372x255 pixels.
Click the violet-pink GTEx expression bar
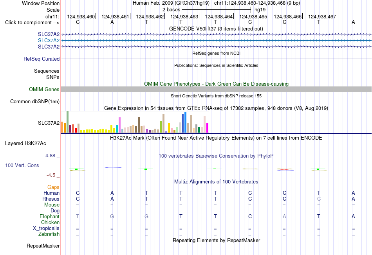click(x=119, y=125)
